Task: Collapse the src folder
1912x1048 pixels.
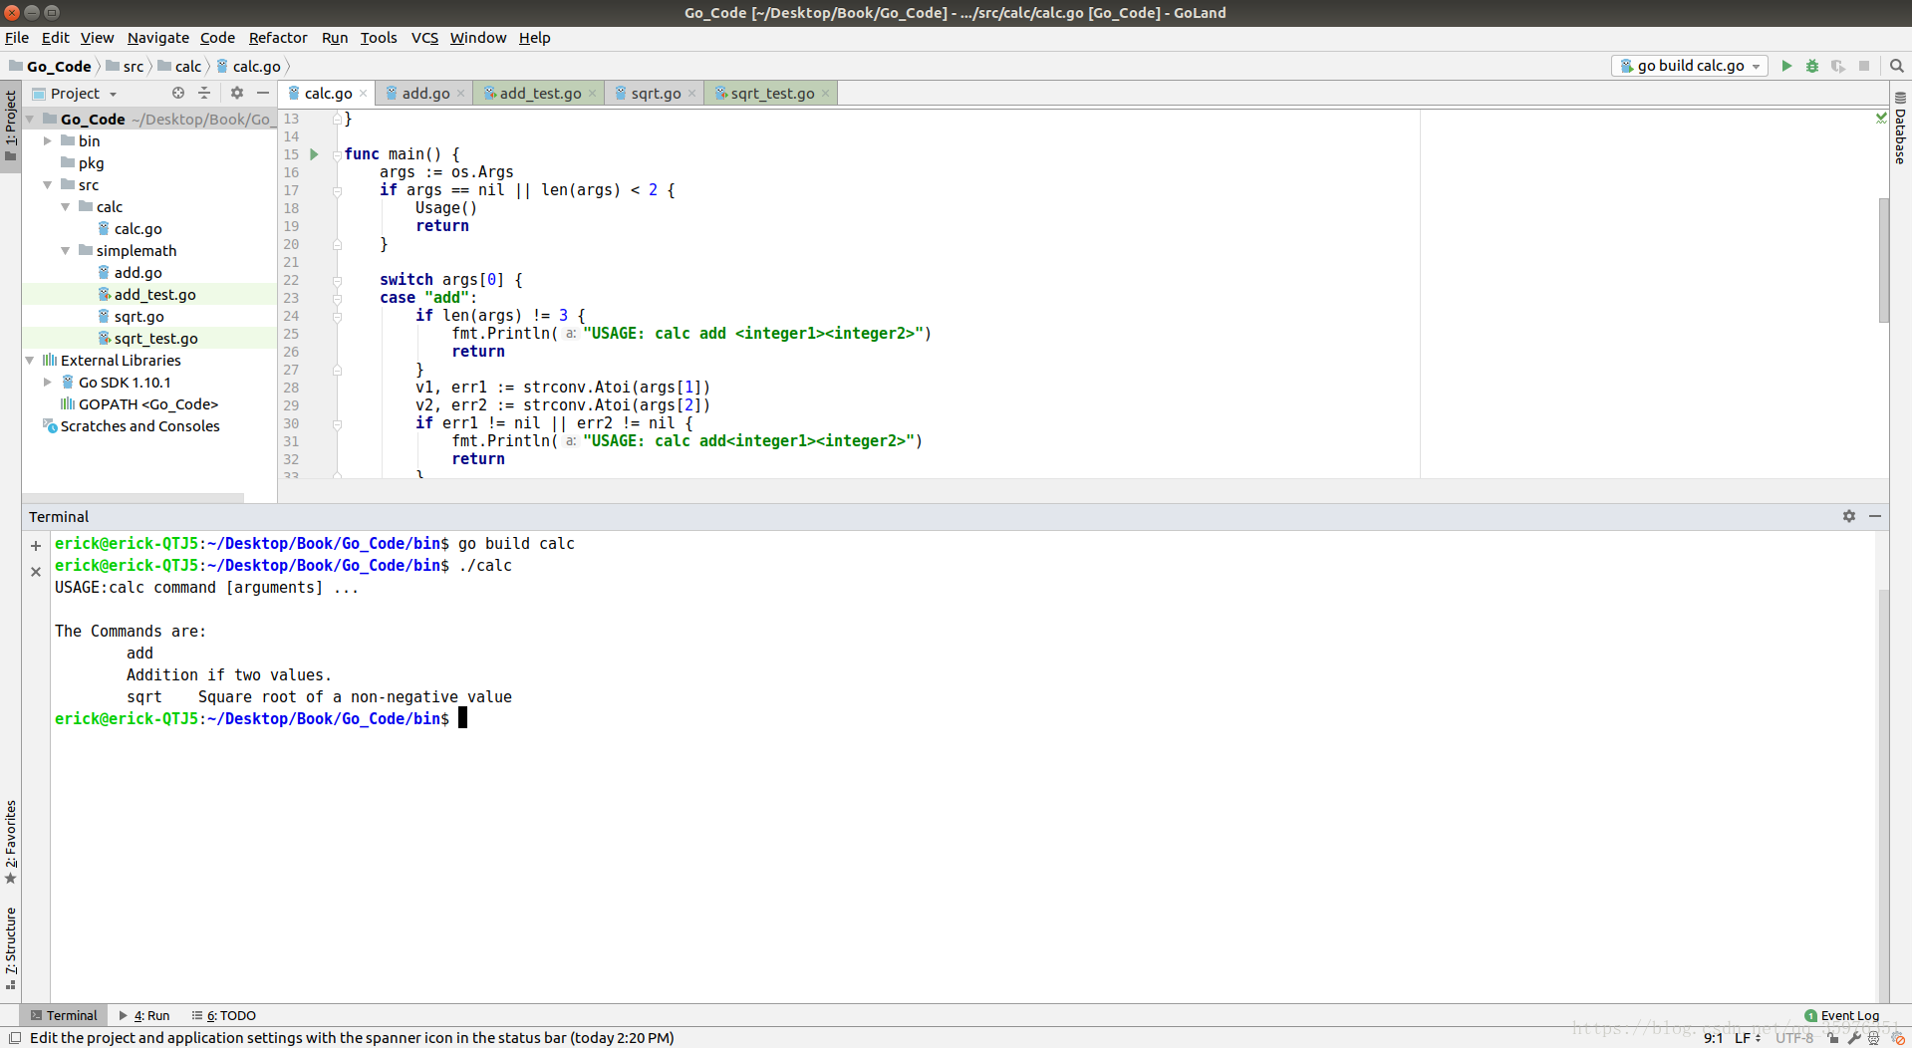Action: [x=48, y=185]
